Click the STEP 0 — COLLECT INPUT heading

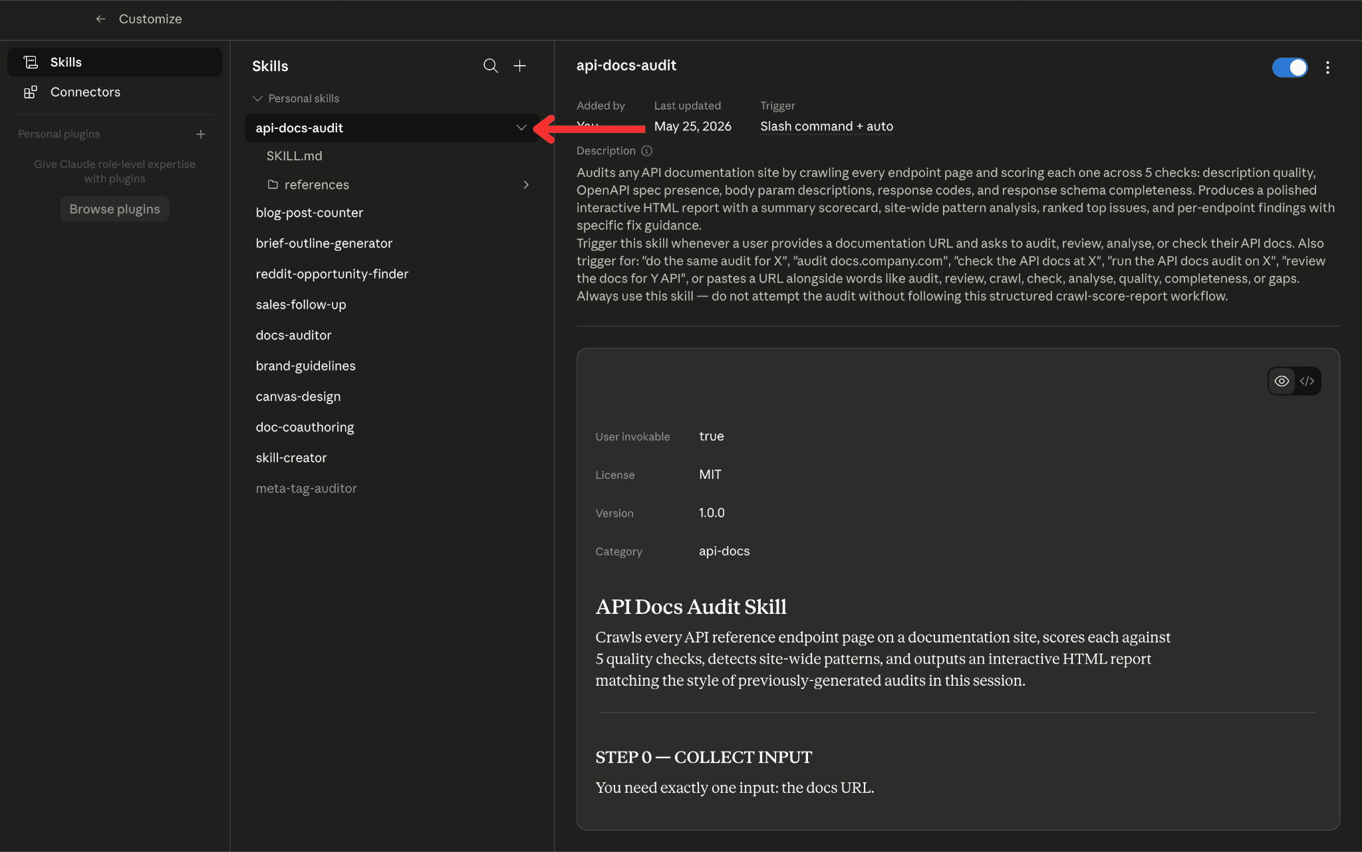pos(704,757)
